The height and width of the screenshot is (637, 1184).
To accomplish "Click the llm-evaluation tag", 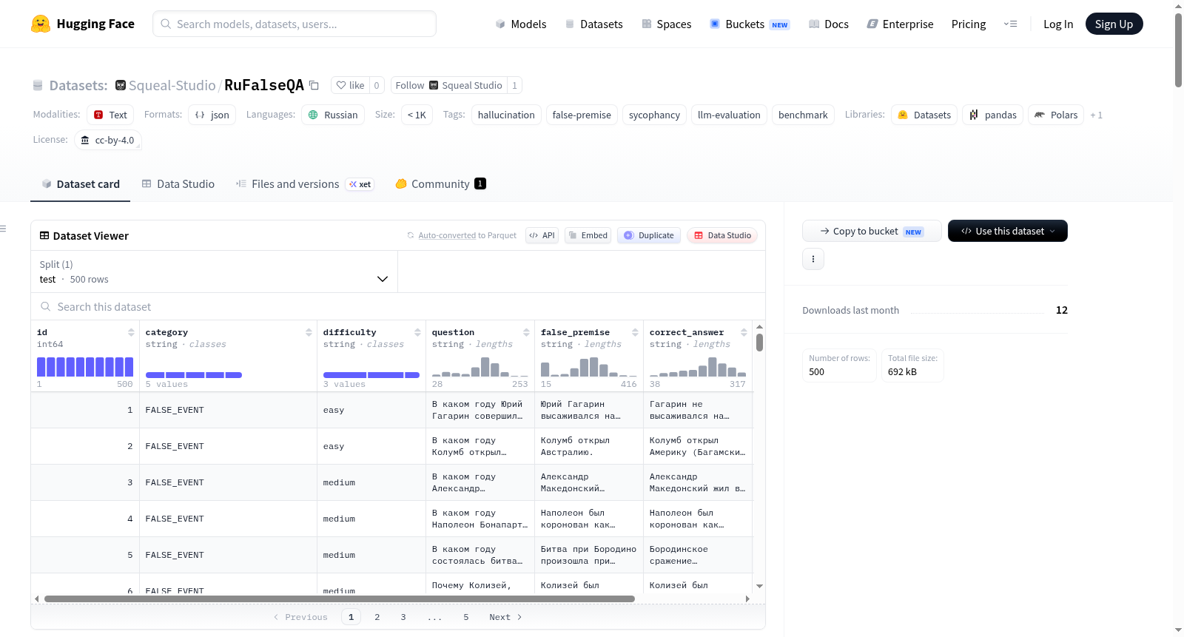I will click(x=729, y=115).
